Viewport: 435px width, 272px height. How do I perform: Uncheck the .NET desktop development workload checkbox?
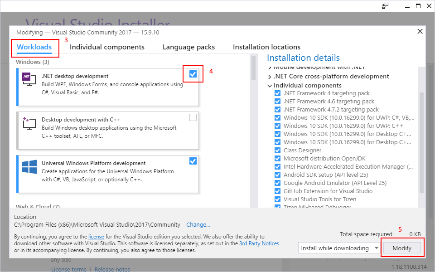pyautogui.click(x=193, y=74)
